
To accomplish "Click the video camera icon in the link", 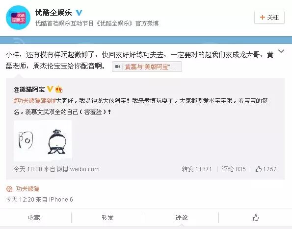I will 118,67.
